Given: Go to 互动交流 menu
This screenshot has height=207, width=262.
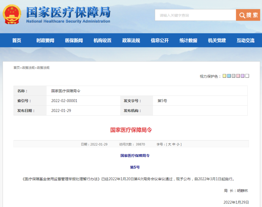Looking at the screenshot, I should coord(245,41).
